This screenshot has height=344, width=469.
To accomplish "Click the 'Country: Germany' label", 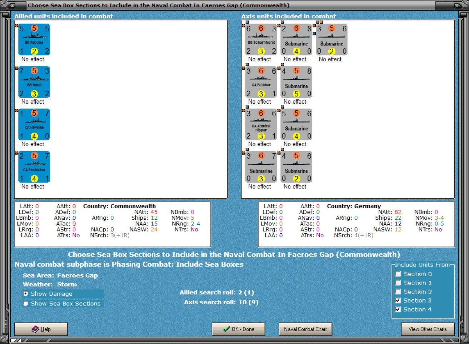I will (x=354, y=206).
